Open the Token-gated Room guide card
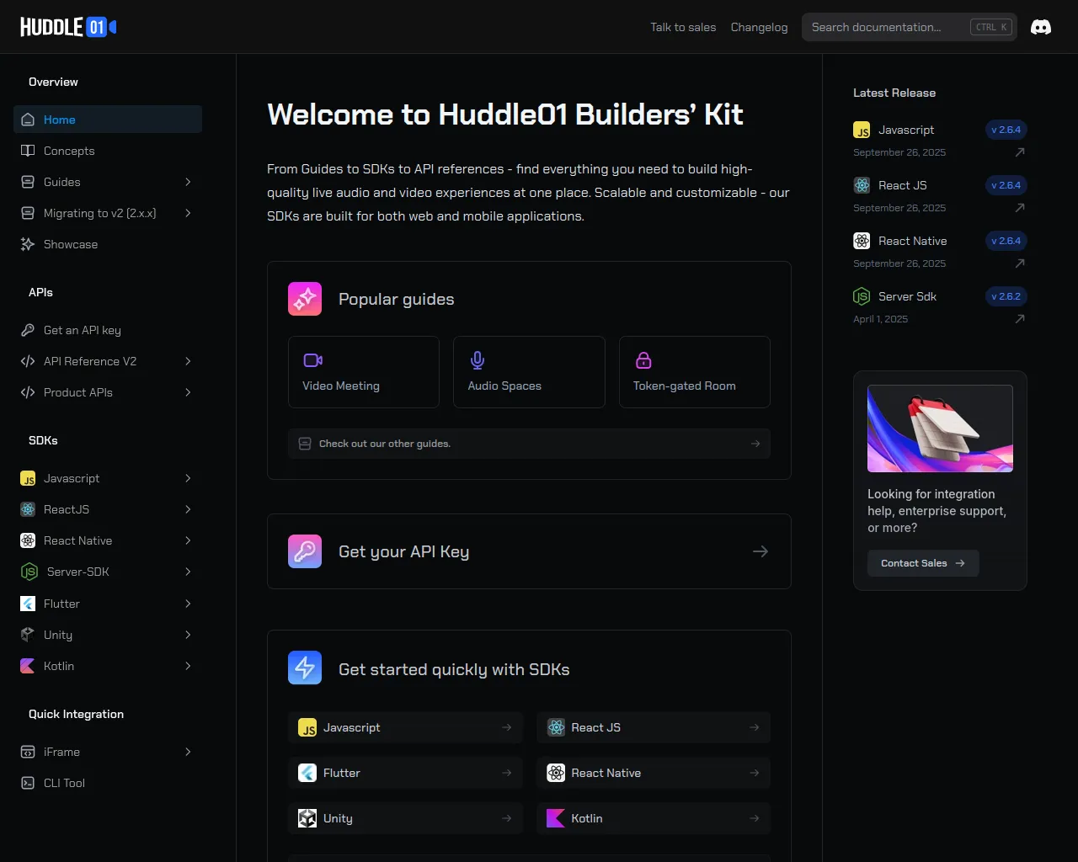Screen dimensions: 1078x862 click(x=695, y=372)
